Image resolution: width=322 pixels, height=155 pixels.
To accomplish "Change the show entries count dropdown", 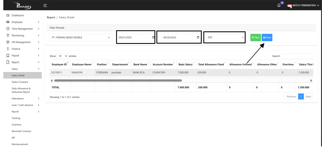I will click(x=62, y=56).
